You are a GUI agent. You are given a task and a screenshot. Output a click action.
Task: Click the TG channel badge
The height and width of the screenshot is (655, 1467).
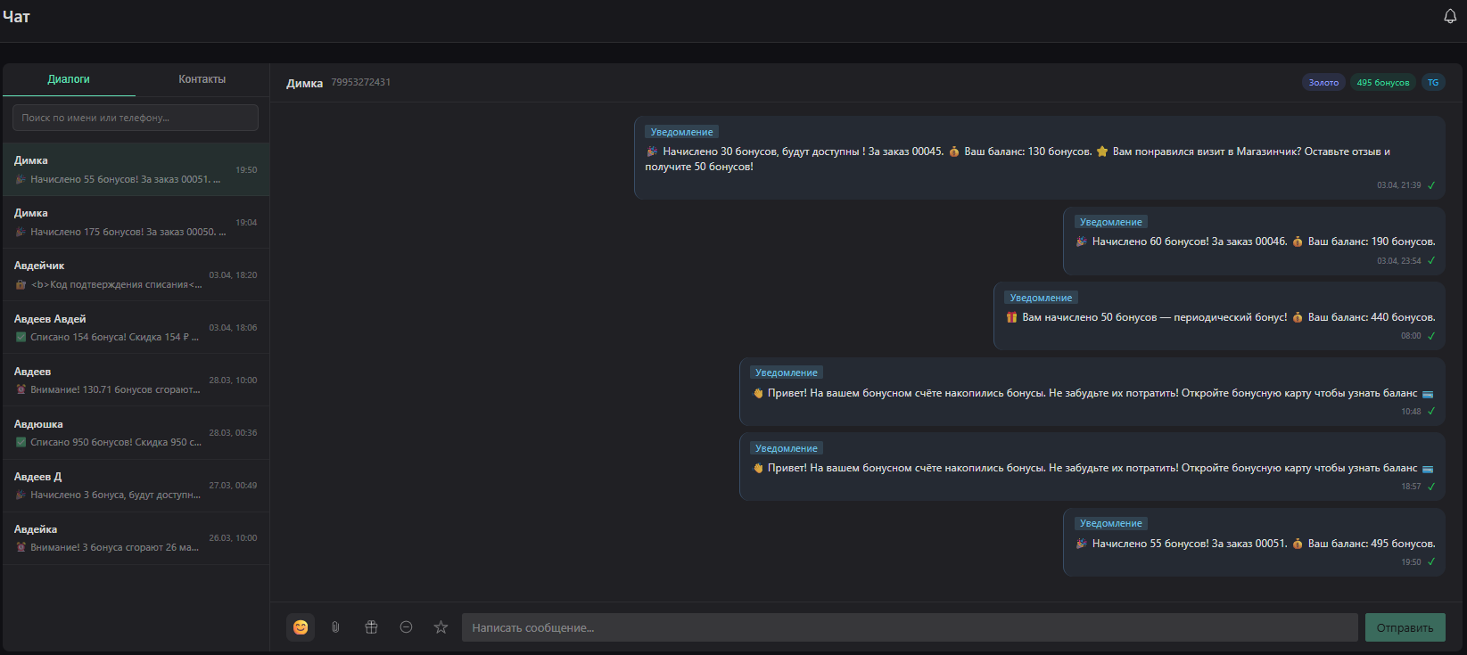coord(1432,83)
